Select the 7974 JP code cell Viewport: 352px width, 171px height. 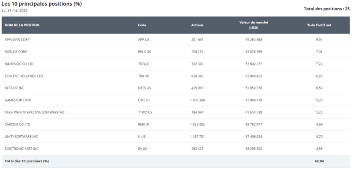point(143,64)
